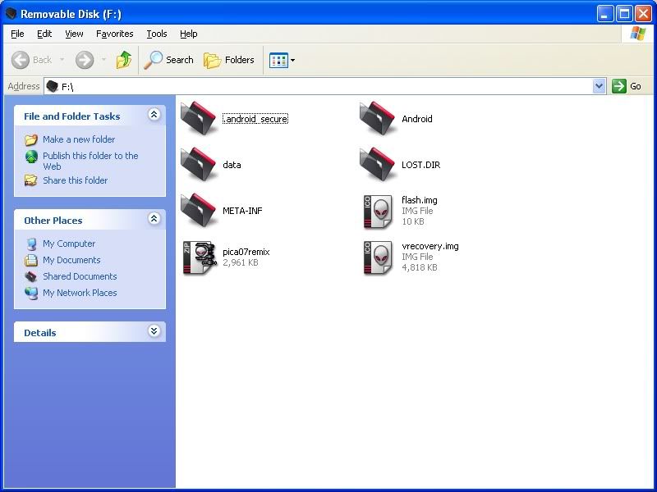The height and width of the screenshot is (492, 657).
Task: Click the Share this folder link
Action: [x=75, y=180]
